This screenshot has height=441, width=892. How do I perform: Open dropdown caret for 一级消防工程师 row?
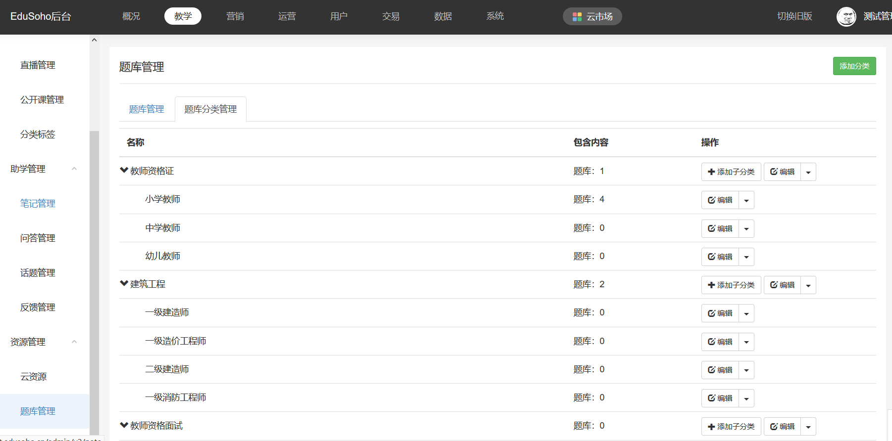[x=746, y=398]
